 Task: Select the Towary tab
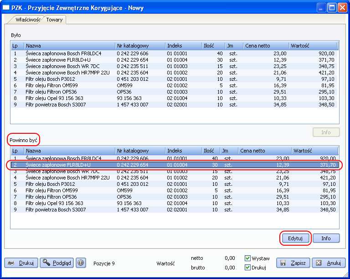[x=54, y=20]
